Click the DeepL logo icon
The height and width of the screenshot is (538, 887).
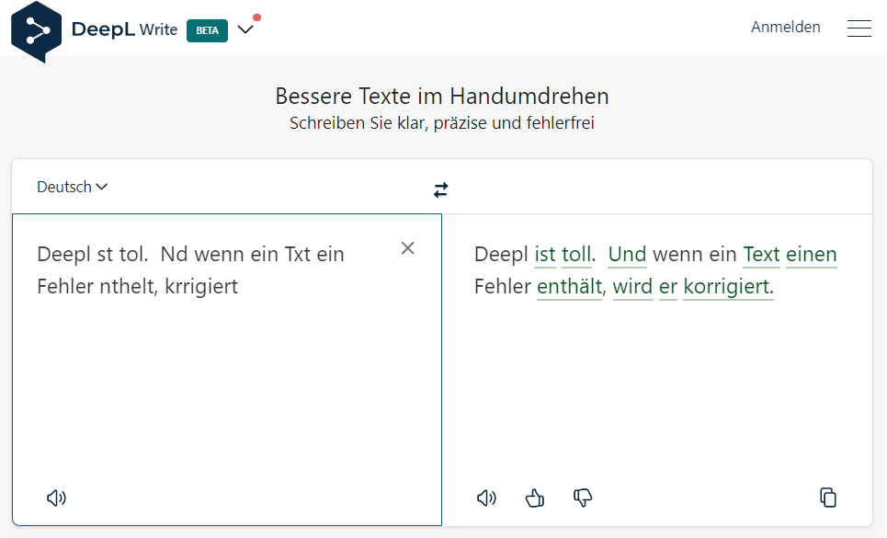pos(37,30)
